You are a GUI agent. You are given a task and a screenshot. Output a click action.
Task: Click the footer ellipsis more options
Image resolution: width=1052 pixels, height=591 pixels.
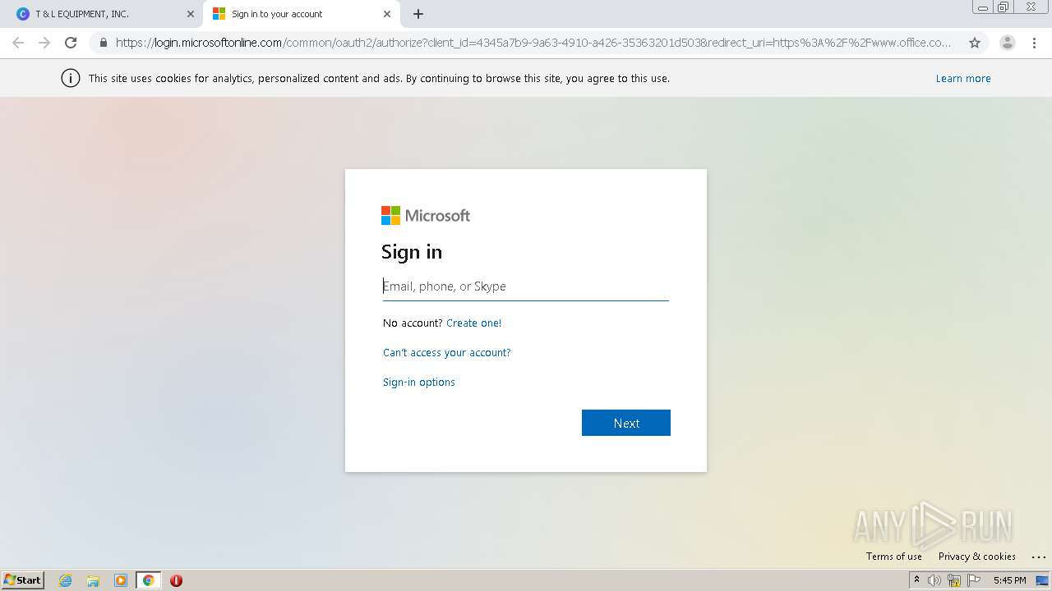coord(1038,557)
